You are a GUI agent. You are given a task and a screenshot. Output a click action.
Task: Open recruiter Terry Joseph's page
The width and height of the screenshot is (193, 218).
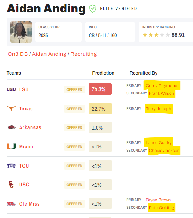click(159, 108)
